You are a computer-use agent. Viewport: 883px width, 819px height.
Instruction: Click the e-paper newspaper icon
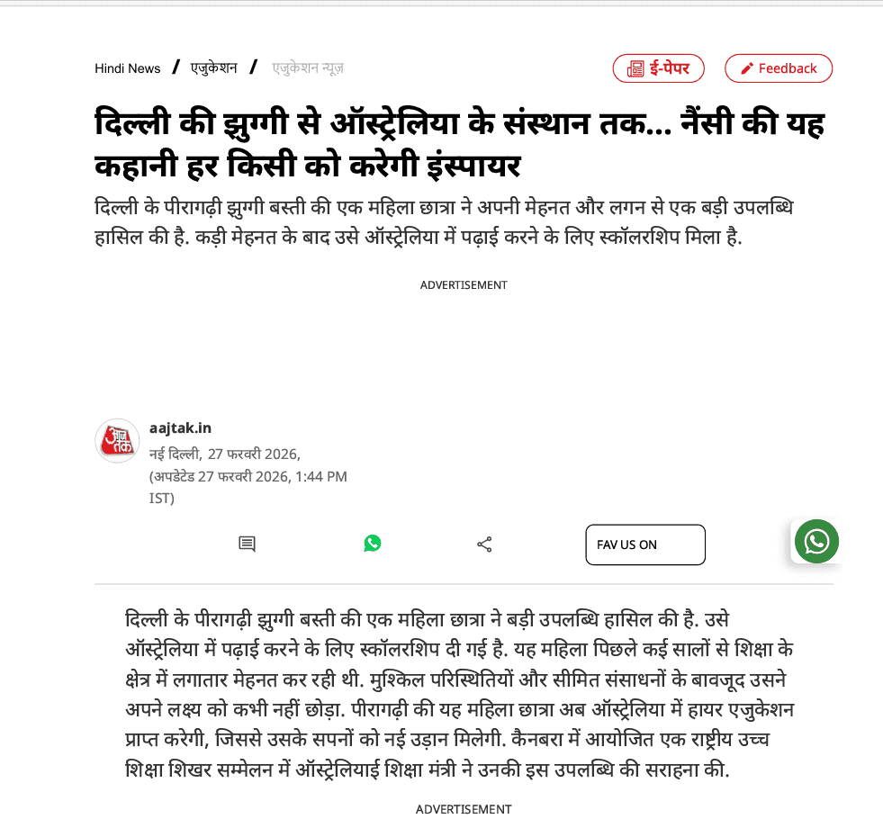tap(635, 69)
